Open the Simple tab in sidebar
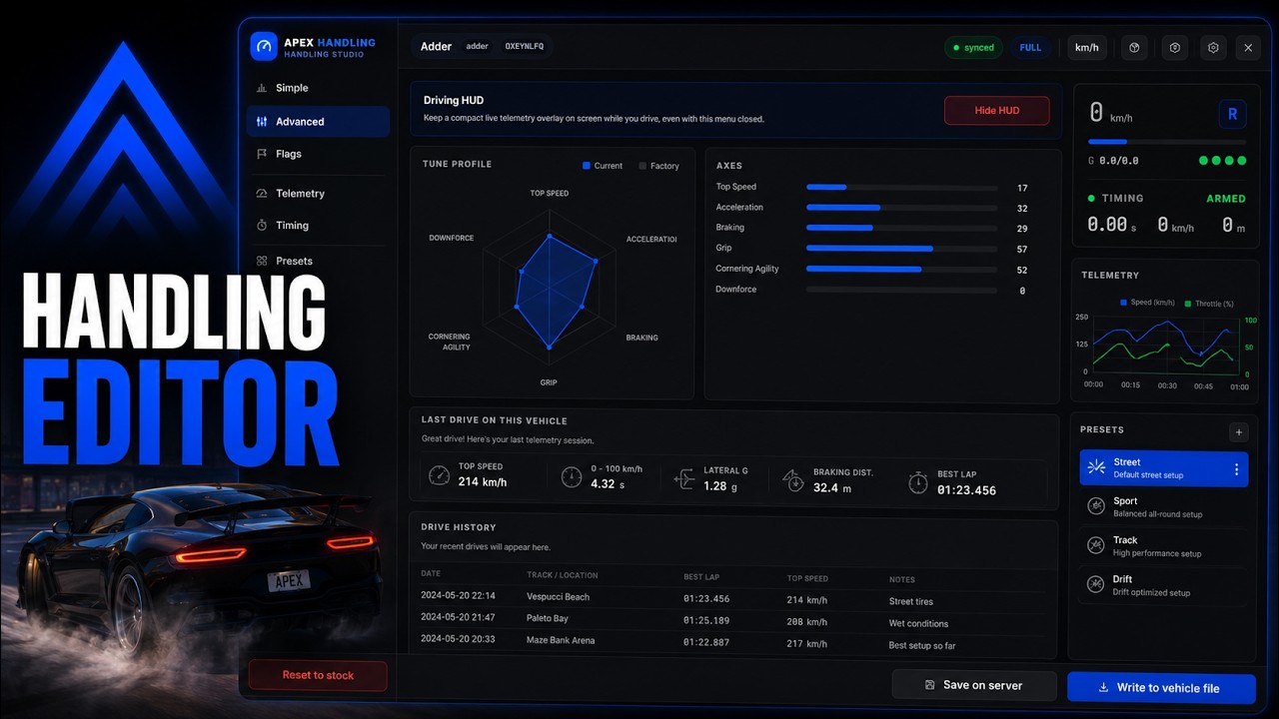The image size is (1279, 719). click(318, 88)
